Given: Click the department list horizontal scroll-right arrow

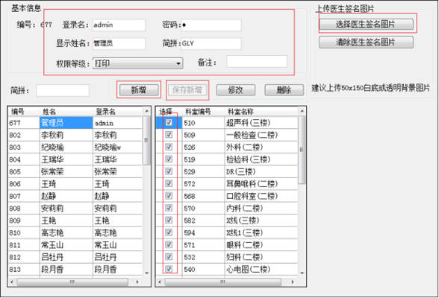Looking at the screenshot, I should tap(293, 282).
